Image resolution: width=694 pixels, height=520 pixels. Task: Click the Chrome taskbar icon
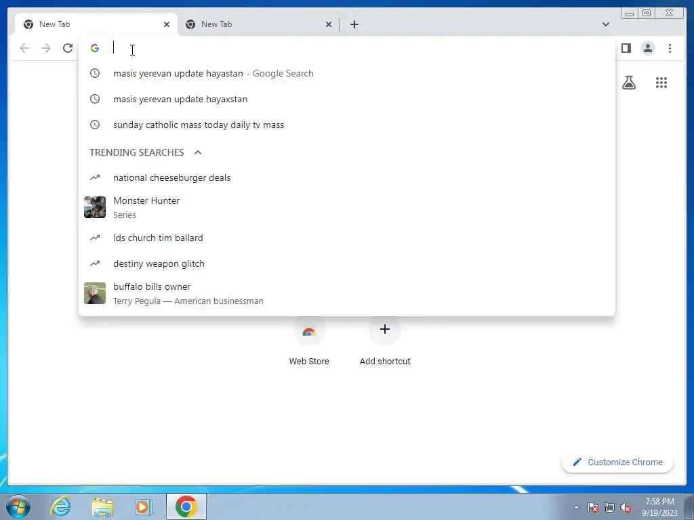186,506
